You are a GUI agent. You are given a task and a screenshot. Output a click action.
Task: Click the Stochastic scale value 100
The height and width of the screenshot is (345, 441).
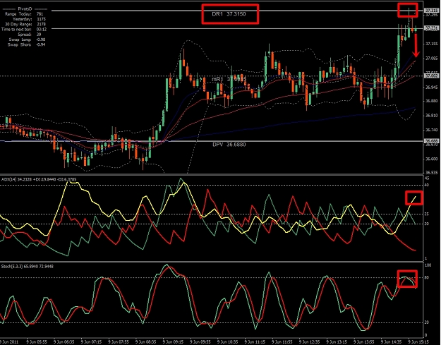(x=428, y=265)
